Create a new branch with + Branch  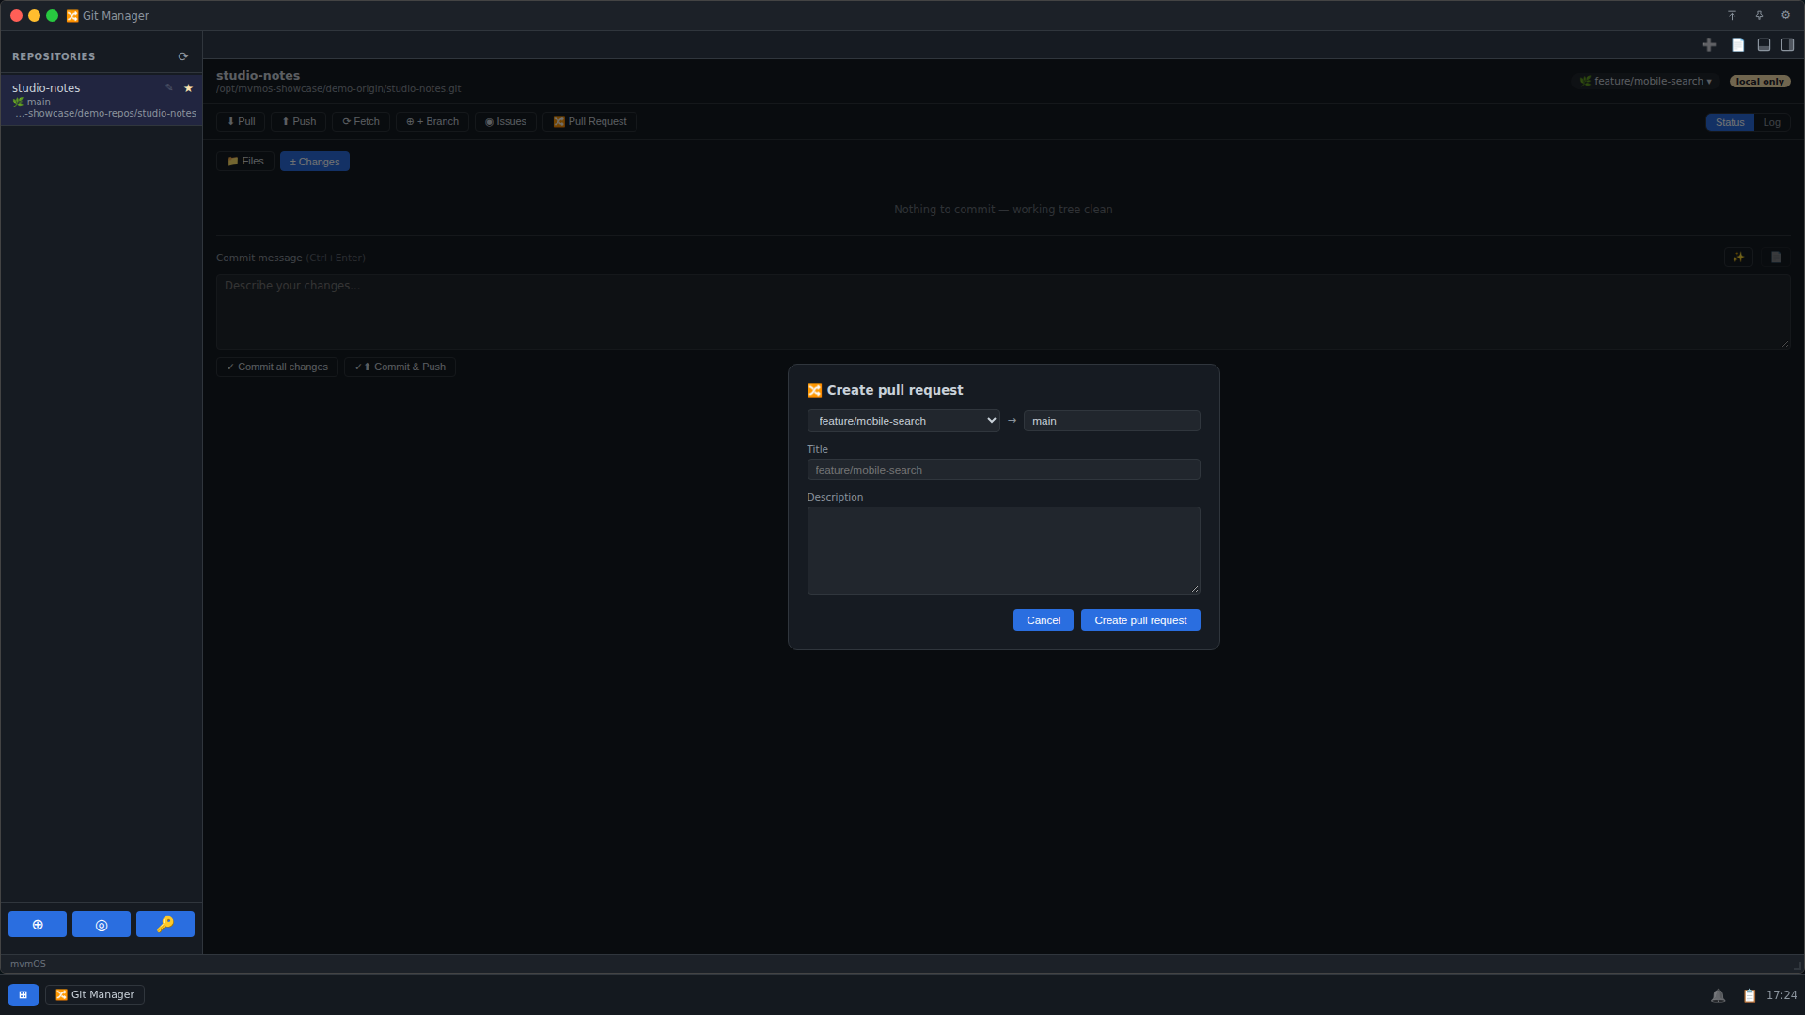coord(432,121)
